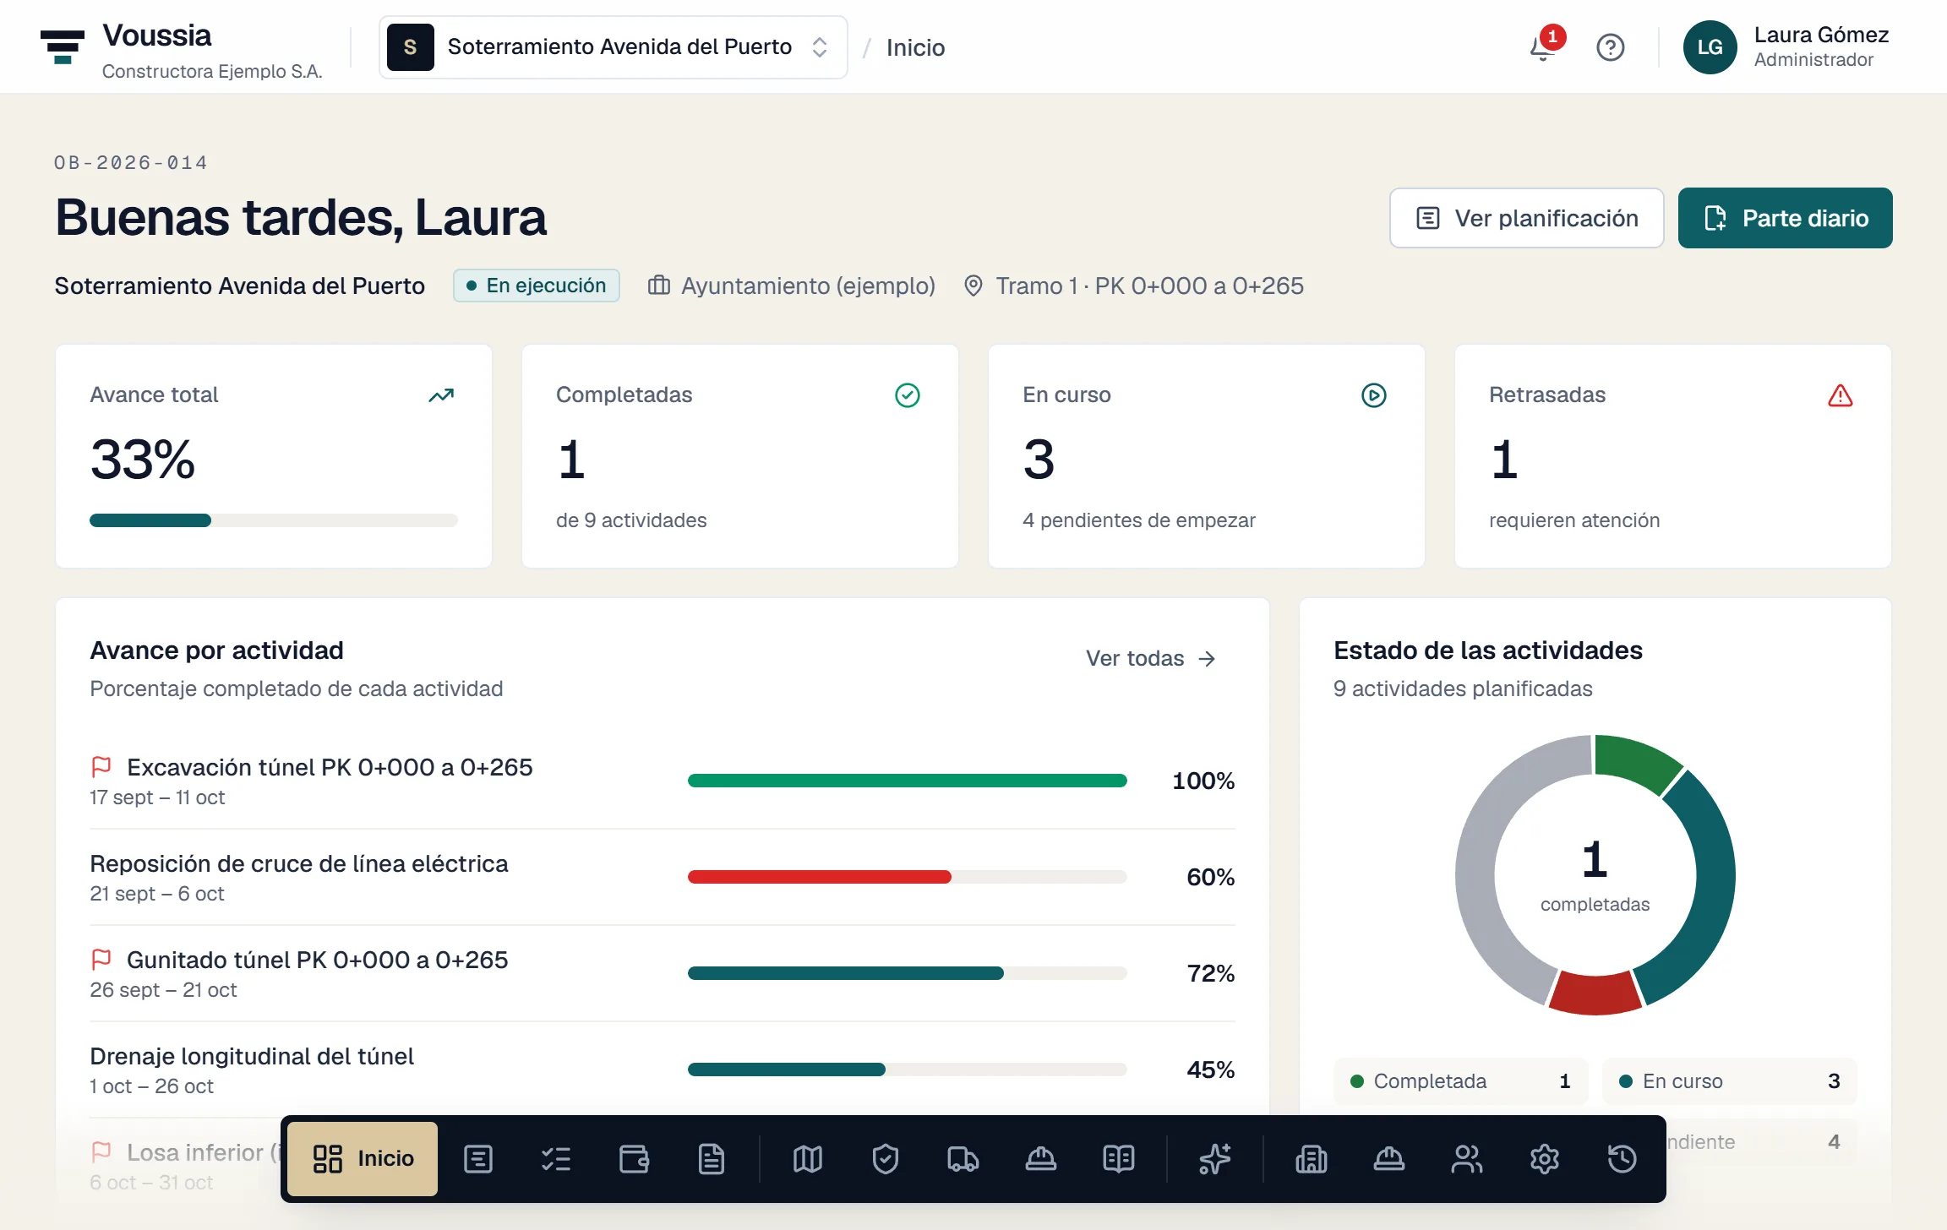Screen dimensions: 1947x1230
Task: Click the check circle icon in Completadas card
Action: click(908, 395)
